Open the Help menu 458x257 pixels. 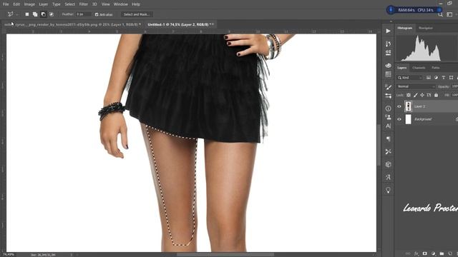[136, 4]
